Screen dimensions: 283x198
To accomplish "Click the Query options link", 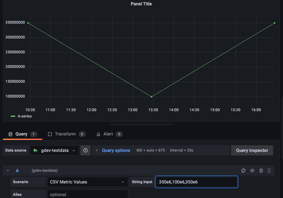I will (x=116, y=150).
